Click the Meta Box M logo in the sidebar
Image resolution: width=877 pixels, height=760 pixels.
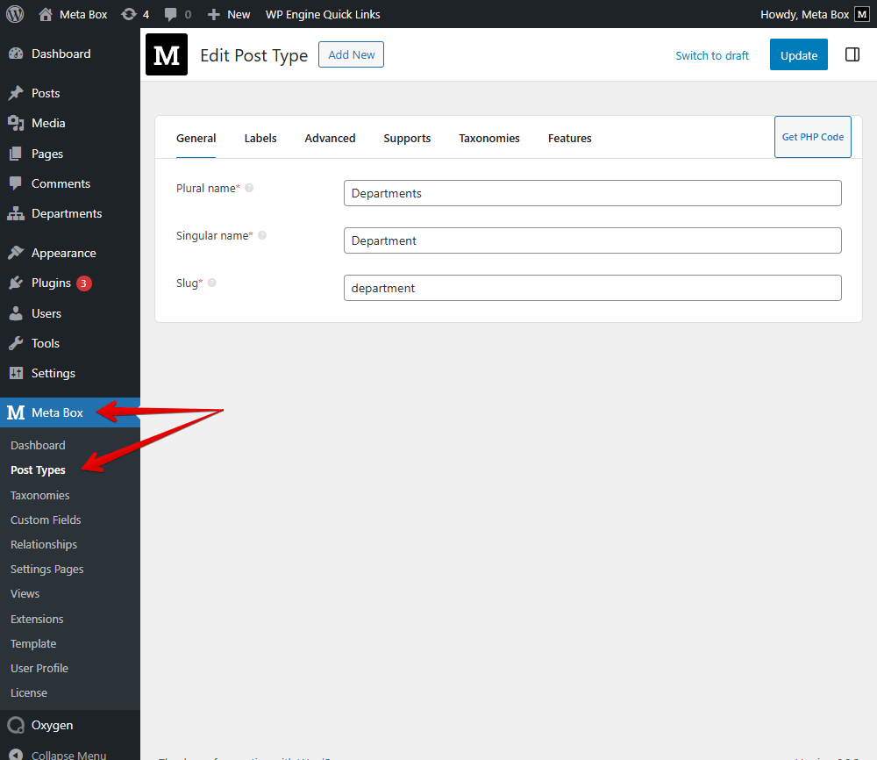point(14,412)
